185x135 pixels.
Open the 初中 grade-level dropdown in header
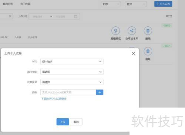pyautogui.click(x=111, y=4)
